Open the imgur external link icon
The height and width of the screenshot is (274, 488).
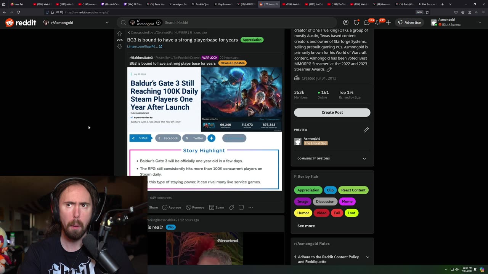pyautogui.click(x=161, y=46)
